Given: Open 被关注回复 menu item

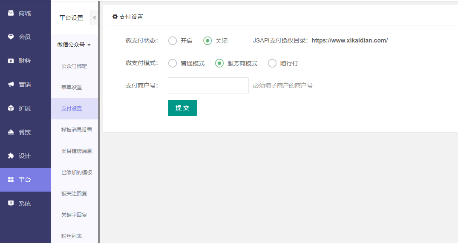Looking at the screenshot, I should (x=74, y=194).
